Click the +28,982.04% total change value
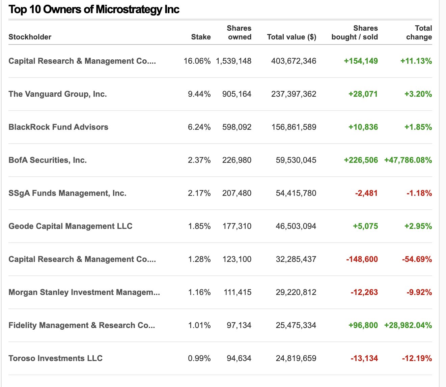This screenshot has height=387, width=446. coord(408,325)
